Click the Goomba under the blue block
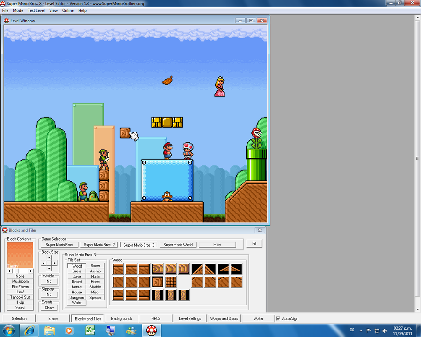 (x=167, y=197)
